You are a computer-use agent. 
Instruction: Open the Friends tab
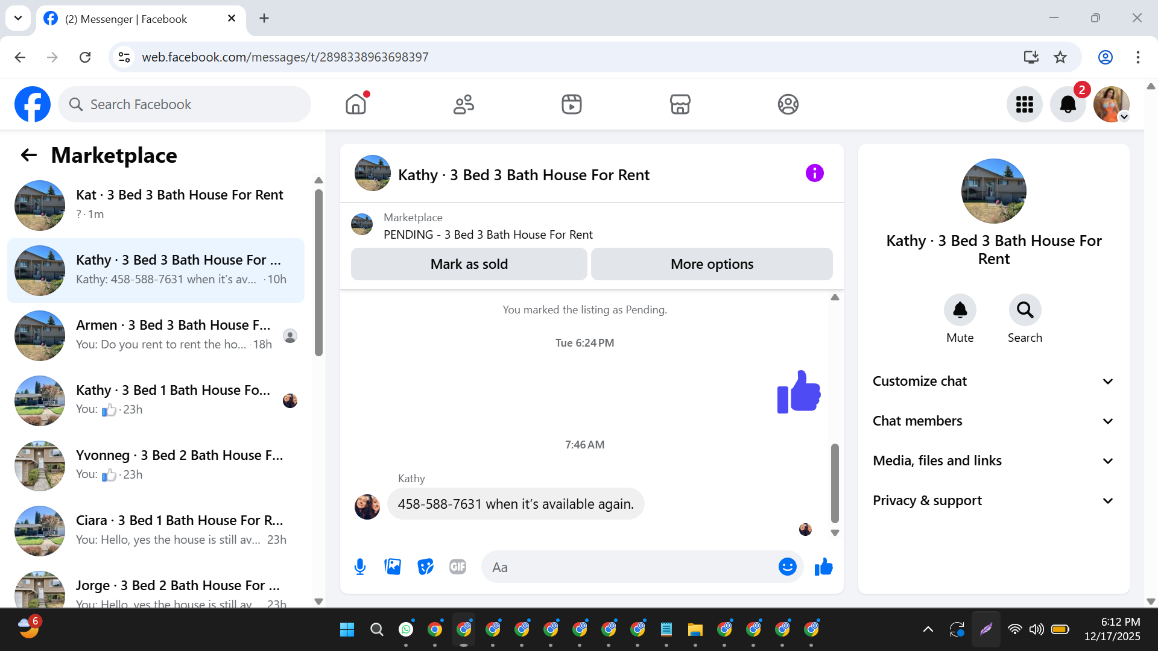463,104
